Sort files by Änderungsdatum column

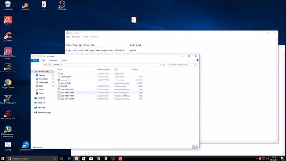pos(103,69)
